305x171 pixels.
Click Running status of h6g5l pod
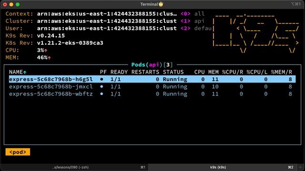point(175,79)
